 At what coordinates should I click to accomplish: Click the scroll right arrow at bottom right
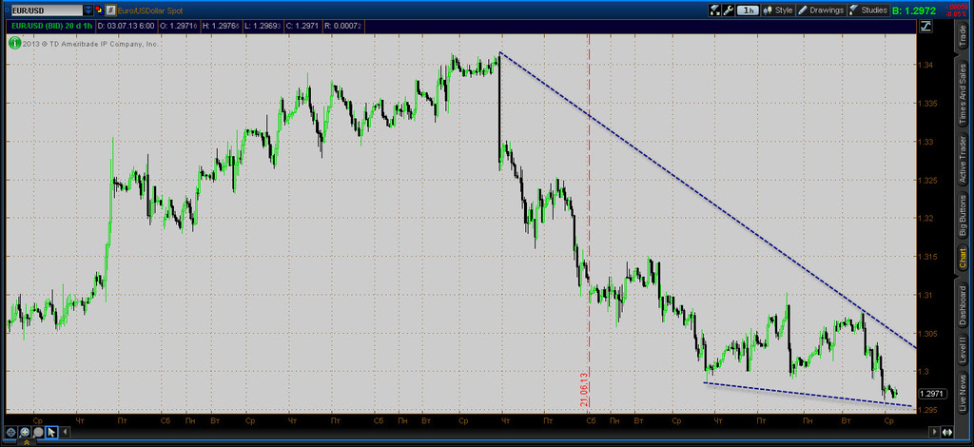click(932, 432)
